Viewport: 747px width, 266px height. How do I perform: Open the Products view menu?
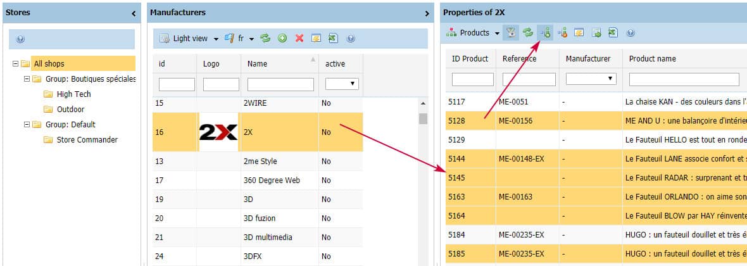coord(474,33)
